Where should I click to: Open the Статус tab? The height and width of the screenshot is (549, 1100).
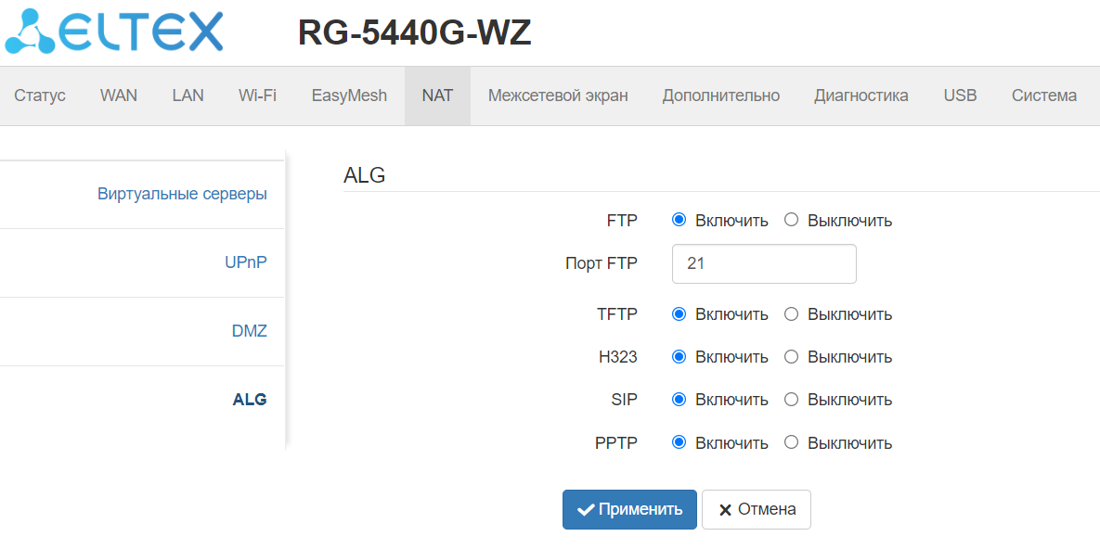click(x=40, y=96)
